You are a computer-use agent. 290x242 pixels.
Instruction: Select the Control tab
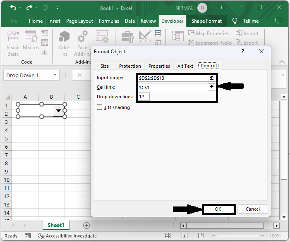click(x=209, y=66)
